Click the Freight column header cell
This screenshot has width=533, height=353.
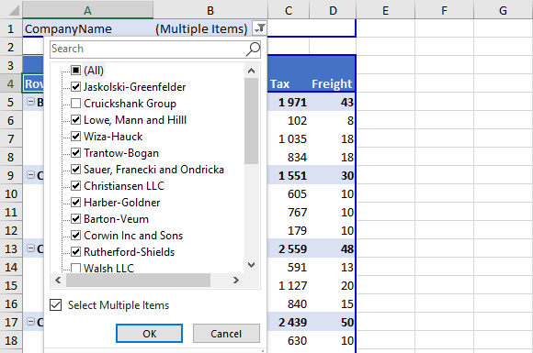click(x=332, y=83)
